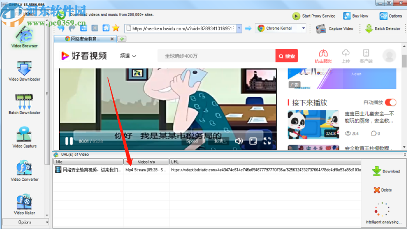This screenshot has height=229, width=407.
Task: Open the 抗击肺炎 page
Action: click(x=323, y=56)
